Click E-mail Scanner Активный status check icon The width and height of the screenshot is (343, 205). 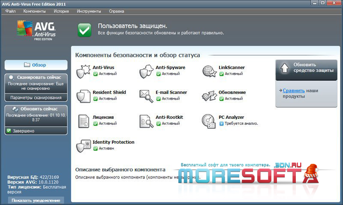[x=158, y=99]
